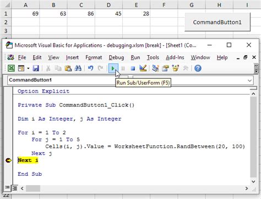Viewport: 261px width, 199px height.
Task: Click the Dim i As Integer line
Action: pyautogui.click(x=69, y=119)
